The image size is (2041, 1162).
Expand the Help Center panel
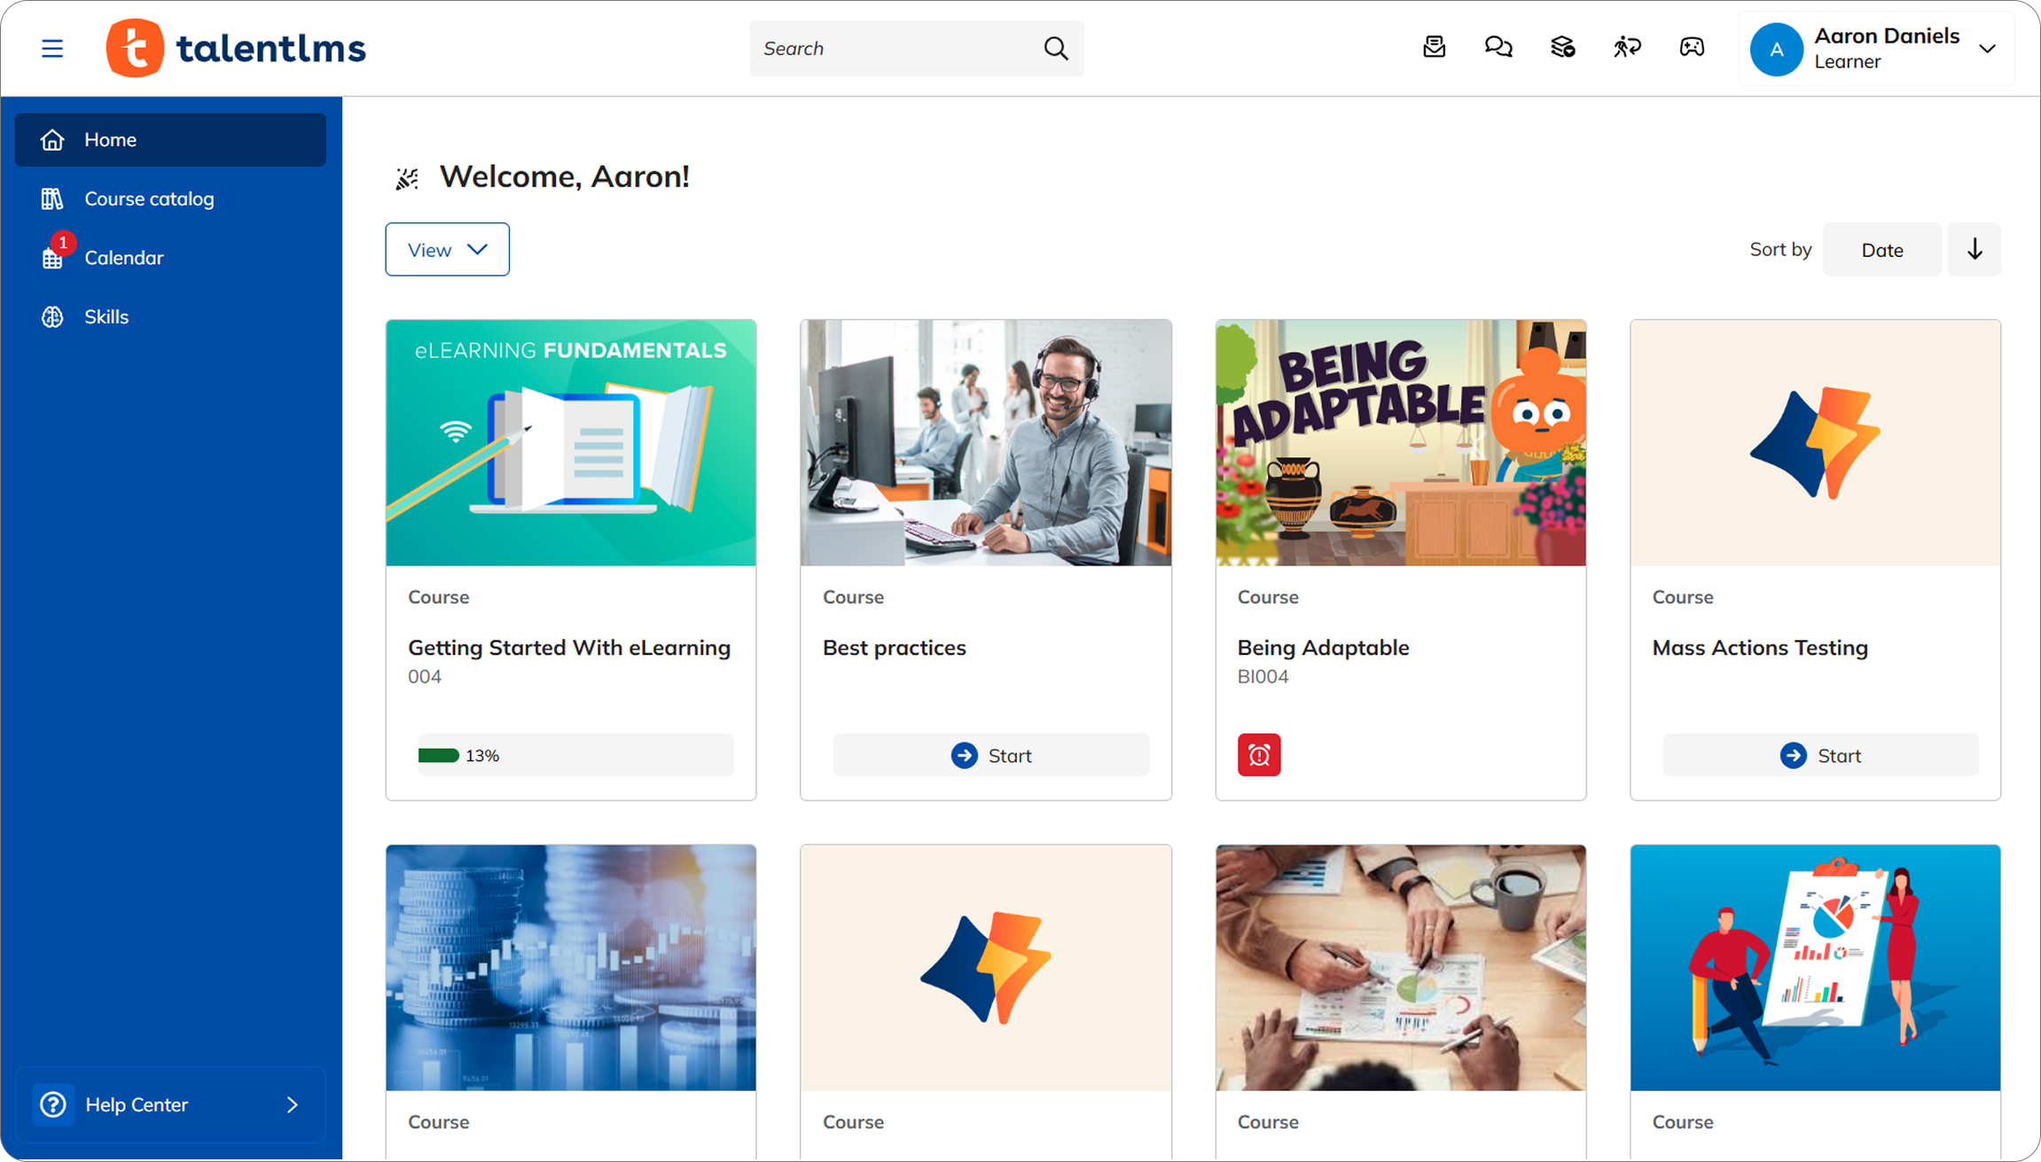click(x=170, y=1104)
